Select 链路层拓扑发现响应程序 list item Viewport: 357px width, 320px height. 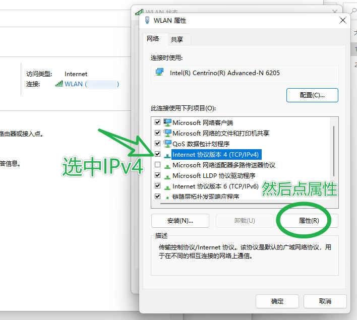(206, 196)
